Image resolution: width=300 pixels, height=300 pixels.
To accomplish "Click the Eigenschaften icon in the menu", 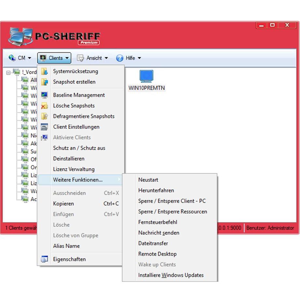I will pyautogui.click(x=44, y=259).
